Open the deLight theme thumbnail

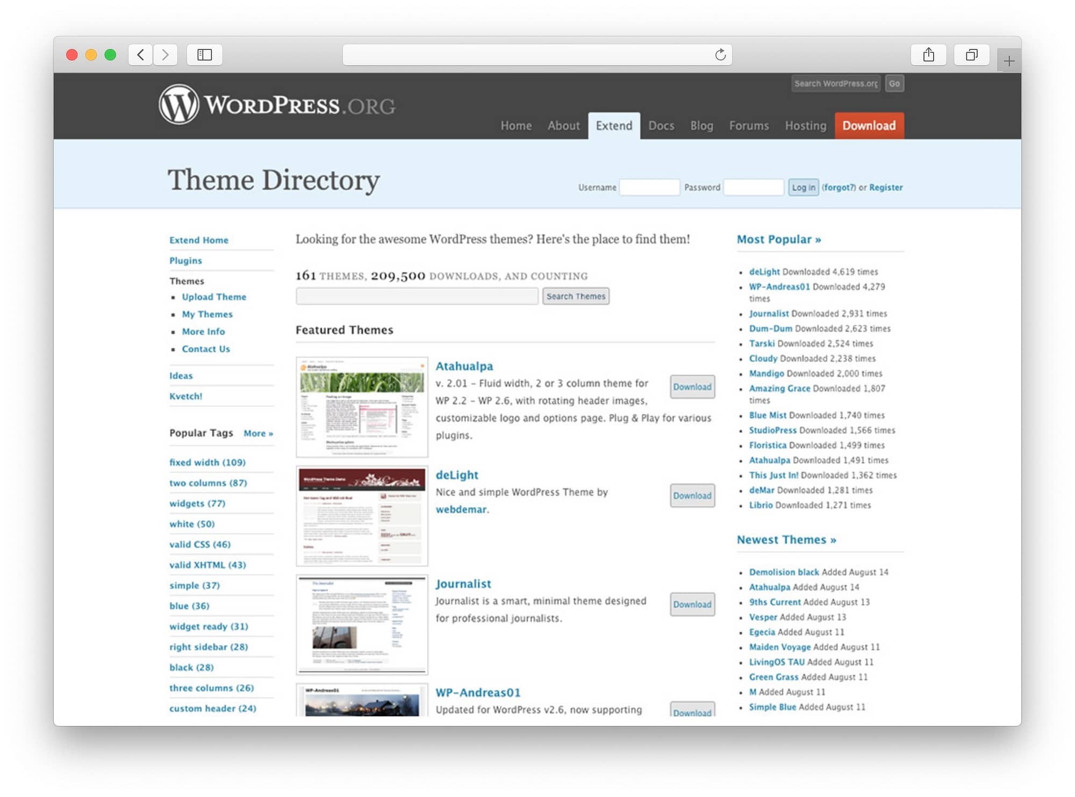pyautogui.click(x=362, y=516)
